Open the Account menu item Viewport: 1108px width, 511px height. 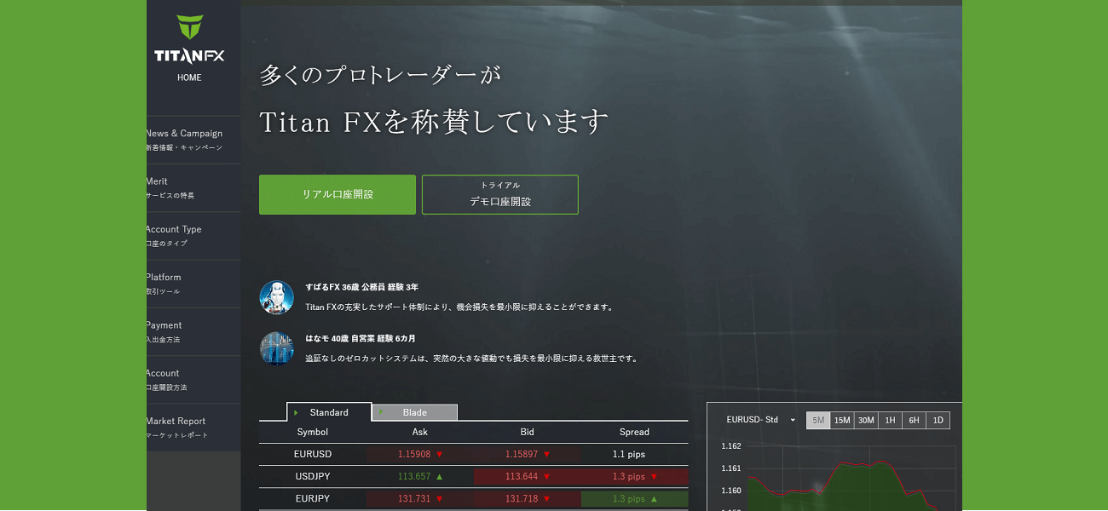tap(193, 380)
